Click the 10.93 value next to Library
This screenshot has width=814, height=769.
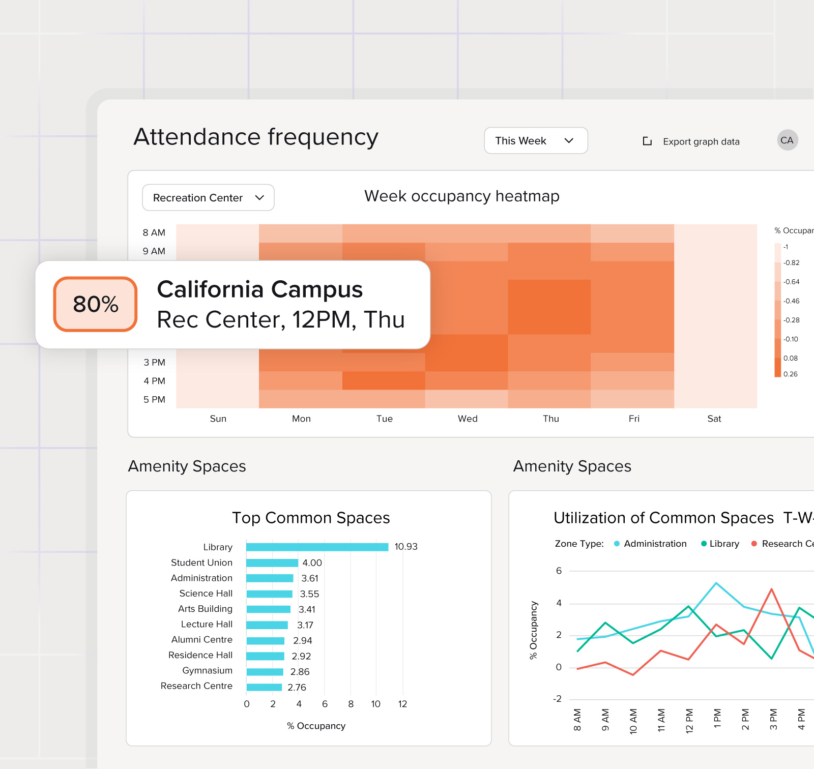coord(406,547)
